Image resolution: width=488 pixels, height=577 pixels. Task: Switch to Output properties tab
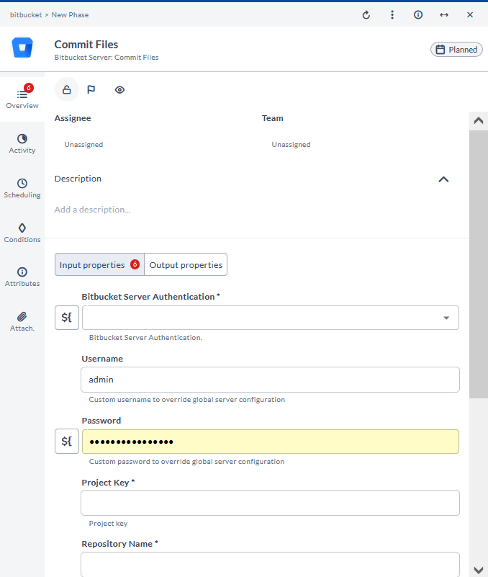click(x=186, y=265)
